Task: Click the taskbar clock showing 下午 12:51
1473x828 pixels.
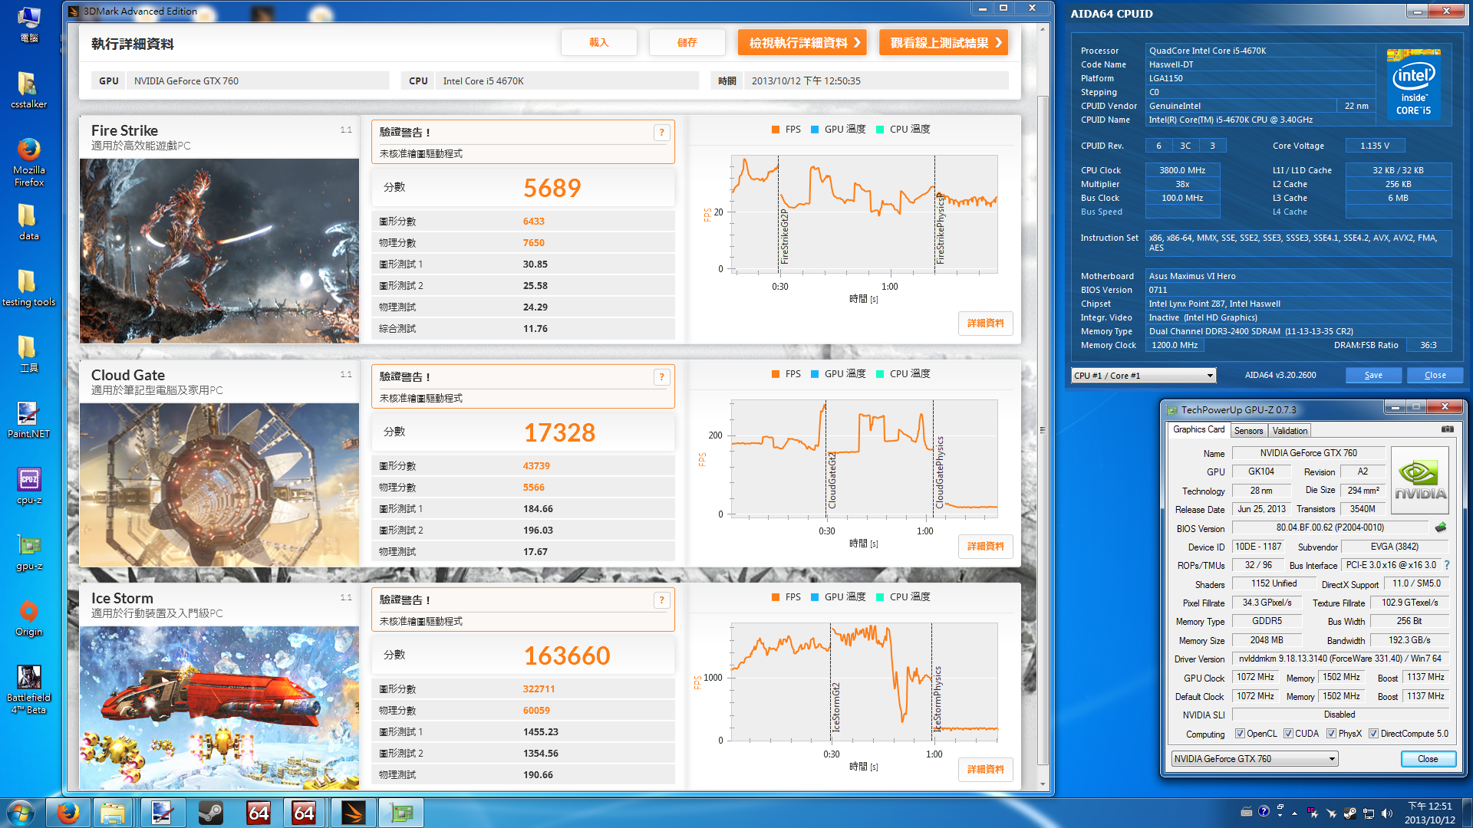Action: pos(1430,813)
